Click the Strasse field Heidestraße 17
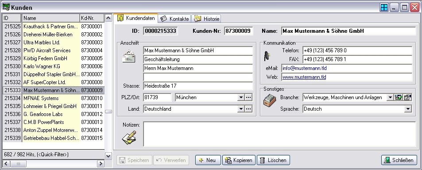Viewport: 422px width, 170px height. pyautogui.click(x=198, y=86)
